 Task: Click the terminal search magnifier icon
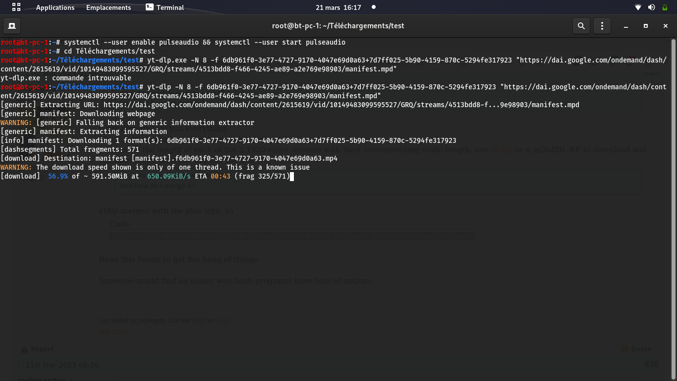coord(581,26)
